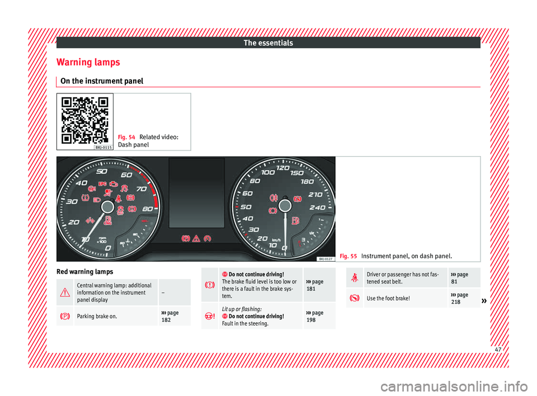Viewport: 537px width, 396px height.
Task: Open page 218 reference for foot brake
Action: (459, 298)
